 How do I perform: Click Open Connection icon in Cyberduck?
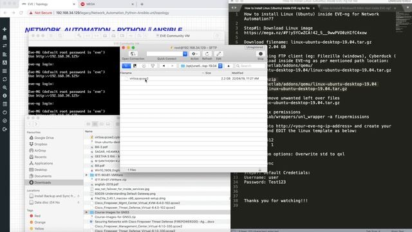tap(133, 53)
